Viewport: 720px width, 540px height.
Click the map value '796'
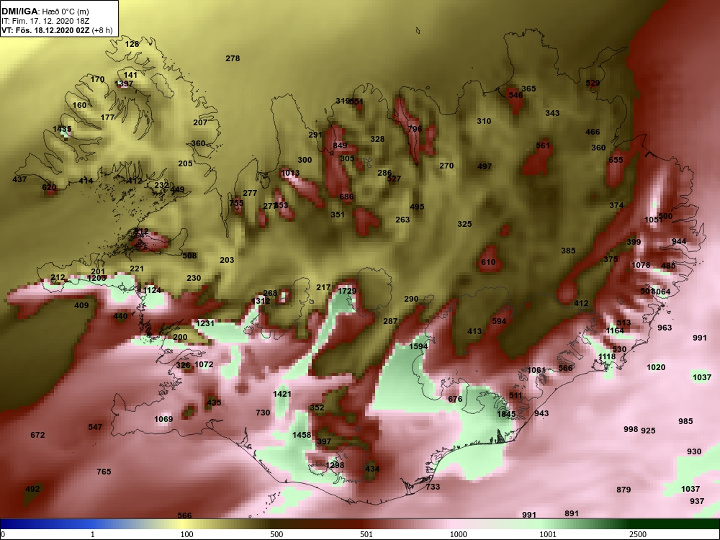coord(415,129)
